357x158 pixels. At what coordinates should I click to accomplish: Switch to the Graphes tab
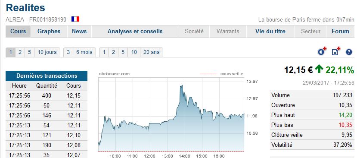coord(49,31)
